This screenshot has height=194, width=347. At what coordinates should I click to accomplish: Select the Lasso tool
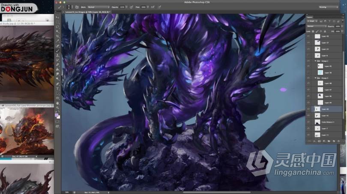click(57, 26)
